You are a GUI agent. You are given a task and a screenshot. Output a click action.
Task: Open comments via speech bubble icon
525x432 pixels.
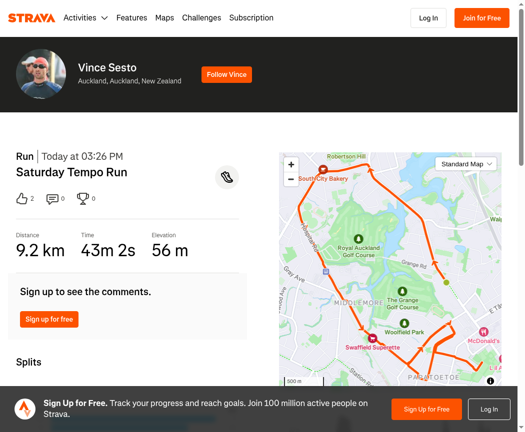(x=52, y=199)
